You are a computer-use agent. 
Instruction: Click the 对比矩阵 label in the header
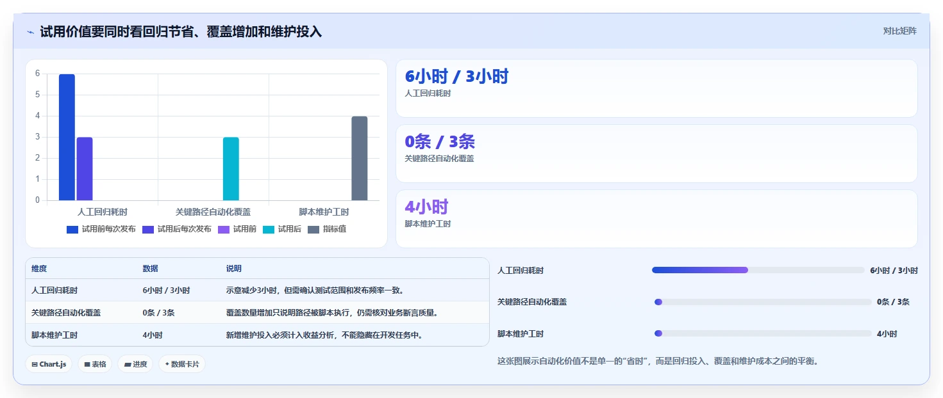(900, 31)
